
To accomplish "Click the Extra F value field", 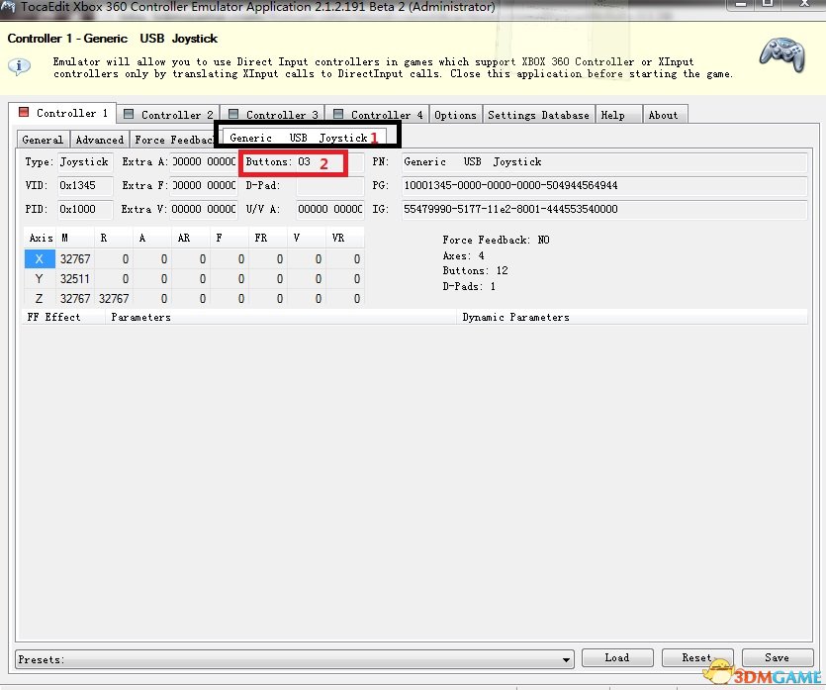I will [204, 185].
